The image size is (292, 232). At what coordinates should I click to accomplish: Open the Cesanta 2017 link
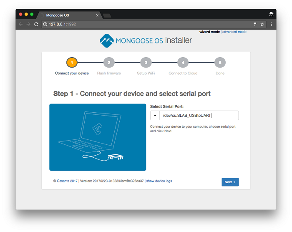(67, 181)
